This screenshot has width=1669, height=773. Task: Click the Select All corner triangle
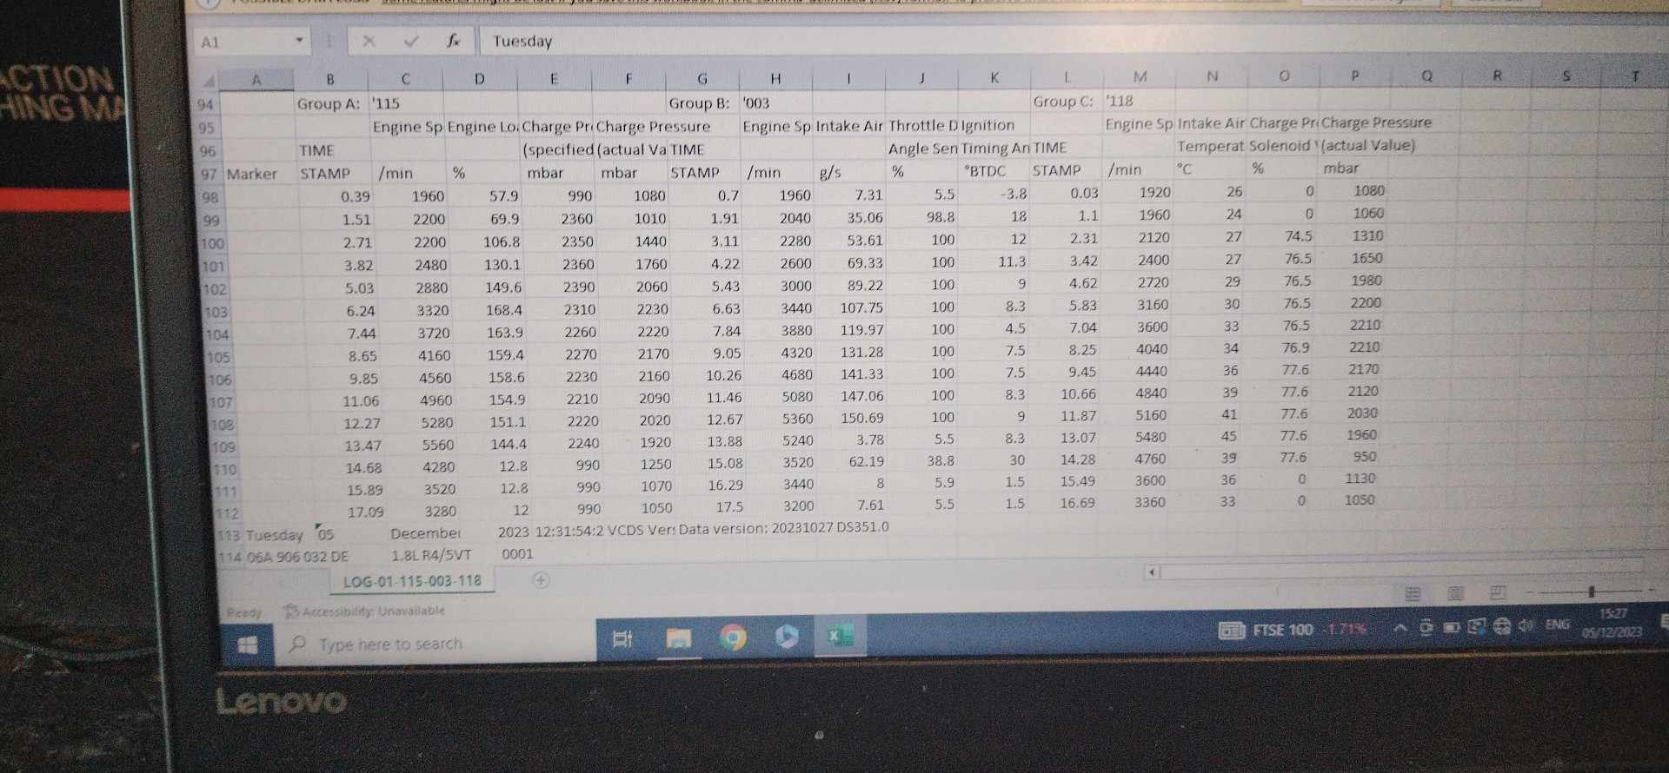[x=209, y=82]
